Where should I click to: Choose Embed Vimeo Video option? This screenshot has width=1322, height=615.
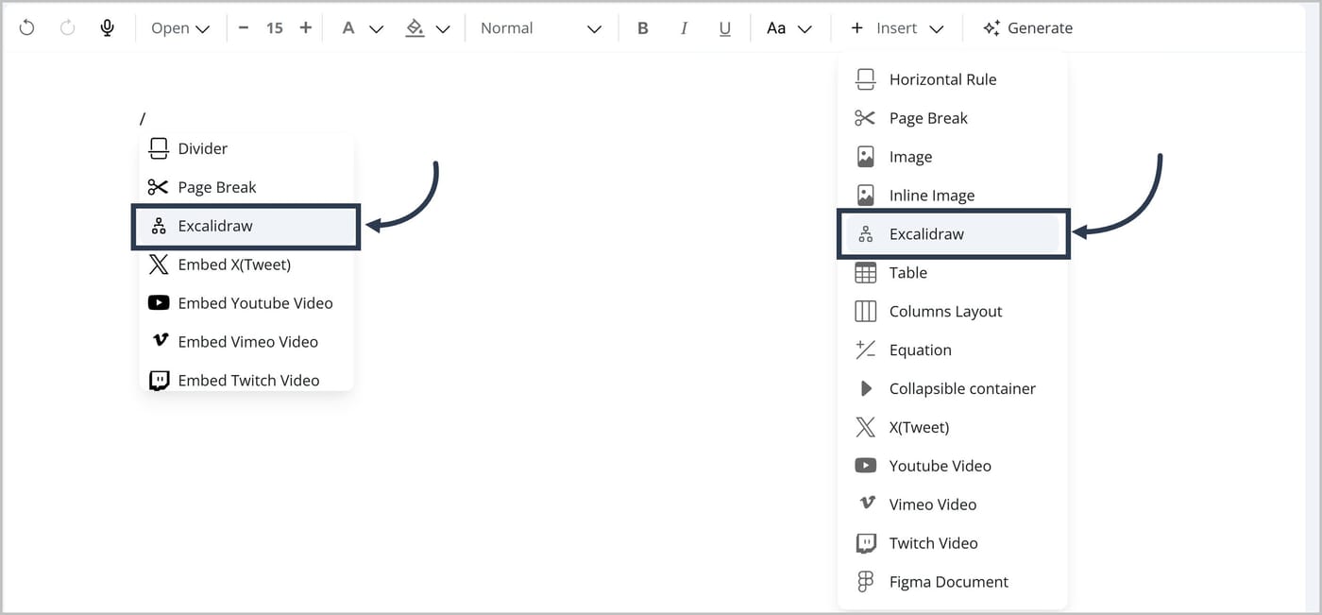point(246,342)
